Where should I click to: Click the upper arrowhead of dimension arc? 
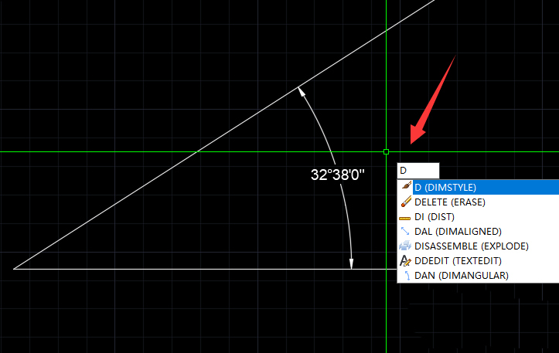tap(302, 92)
